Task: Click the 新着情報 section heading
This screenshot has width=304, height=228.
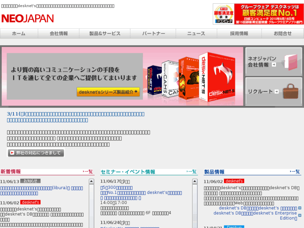Action: pos(11,172)
